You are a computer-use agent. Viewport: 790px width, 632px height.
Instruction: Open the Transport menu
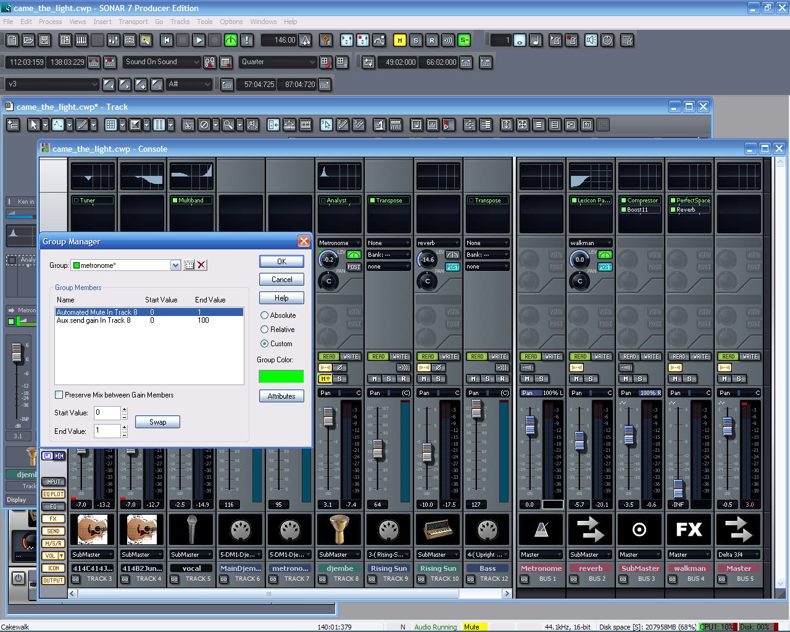coord(133,22)
